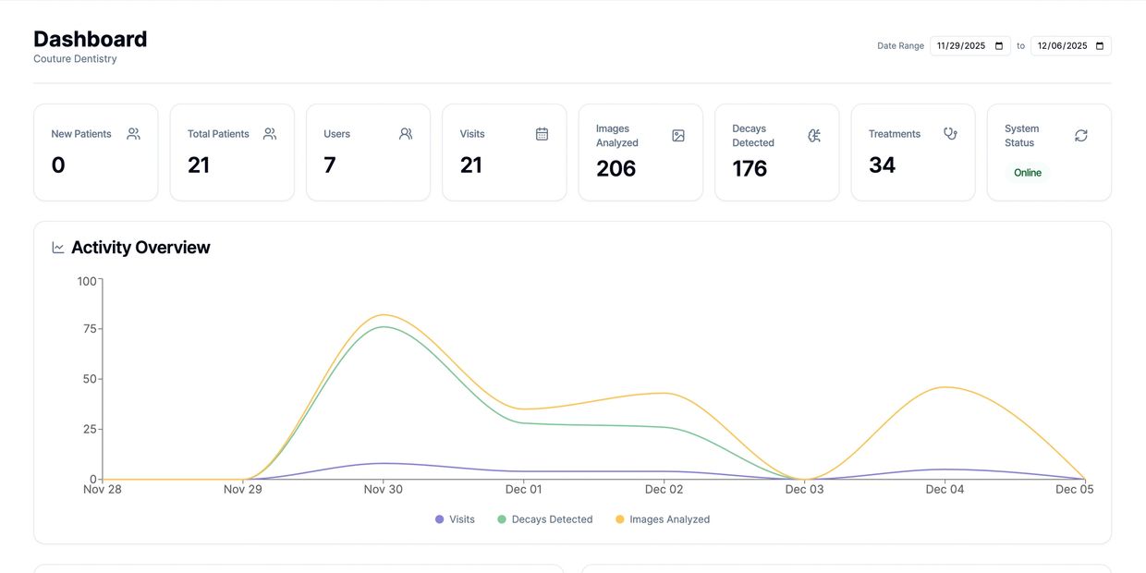Click the Images Analyzed picture icon

point(678,136)
